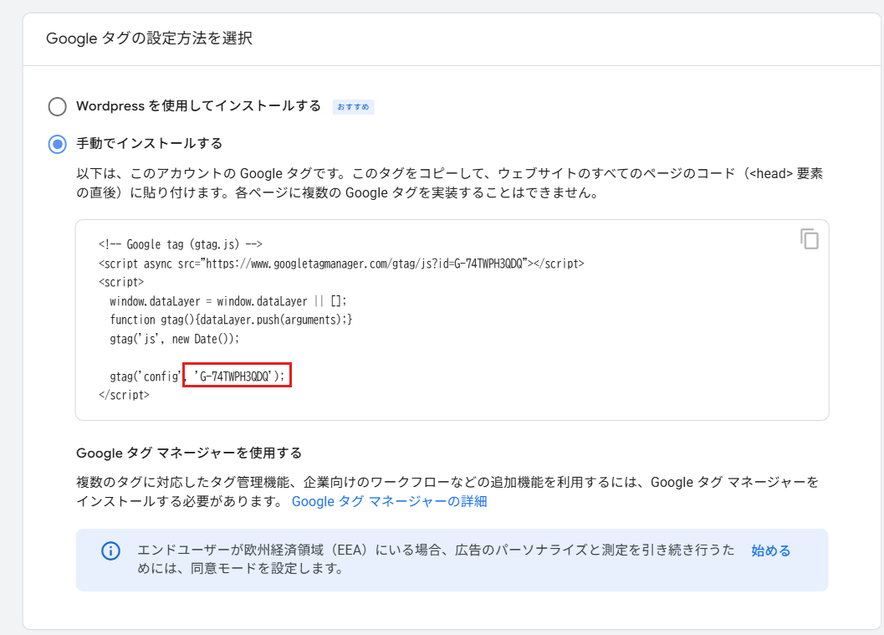The image size is (884, 635).
Task: Copy the Google tag code snippet
Action: (809, 239)
